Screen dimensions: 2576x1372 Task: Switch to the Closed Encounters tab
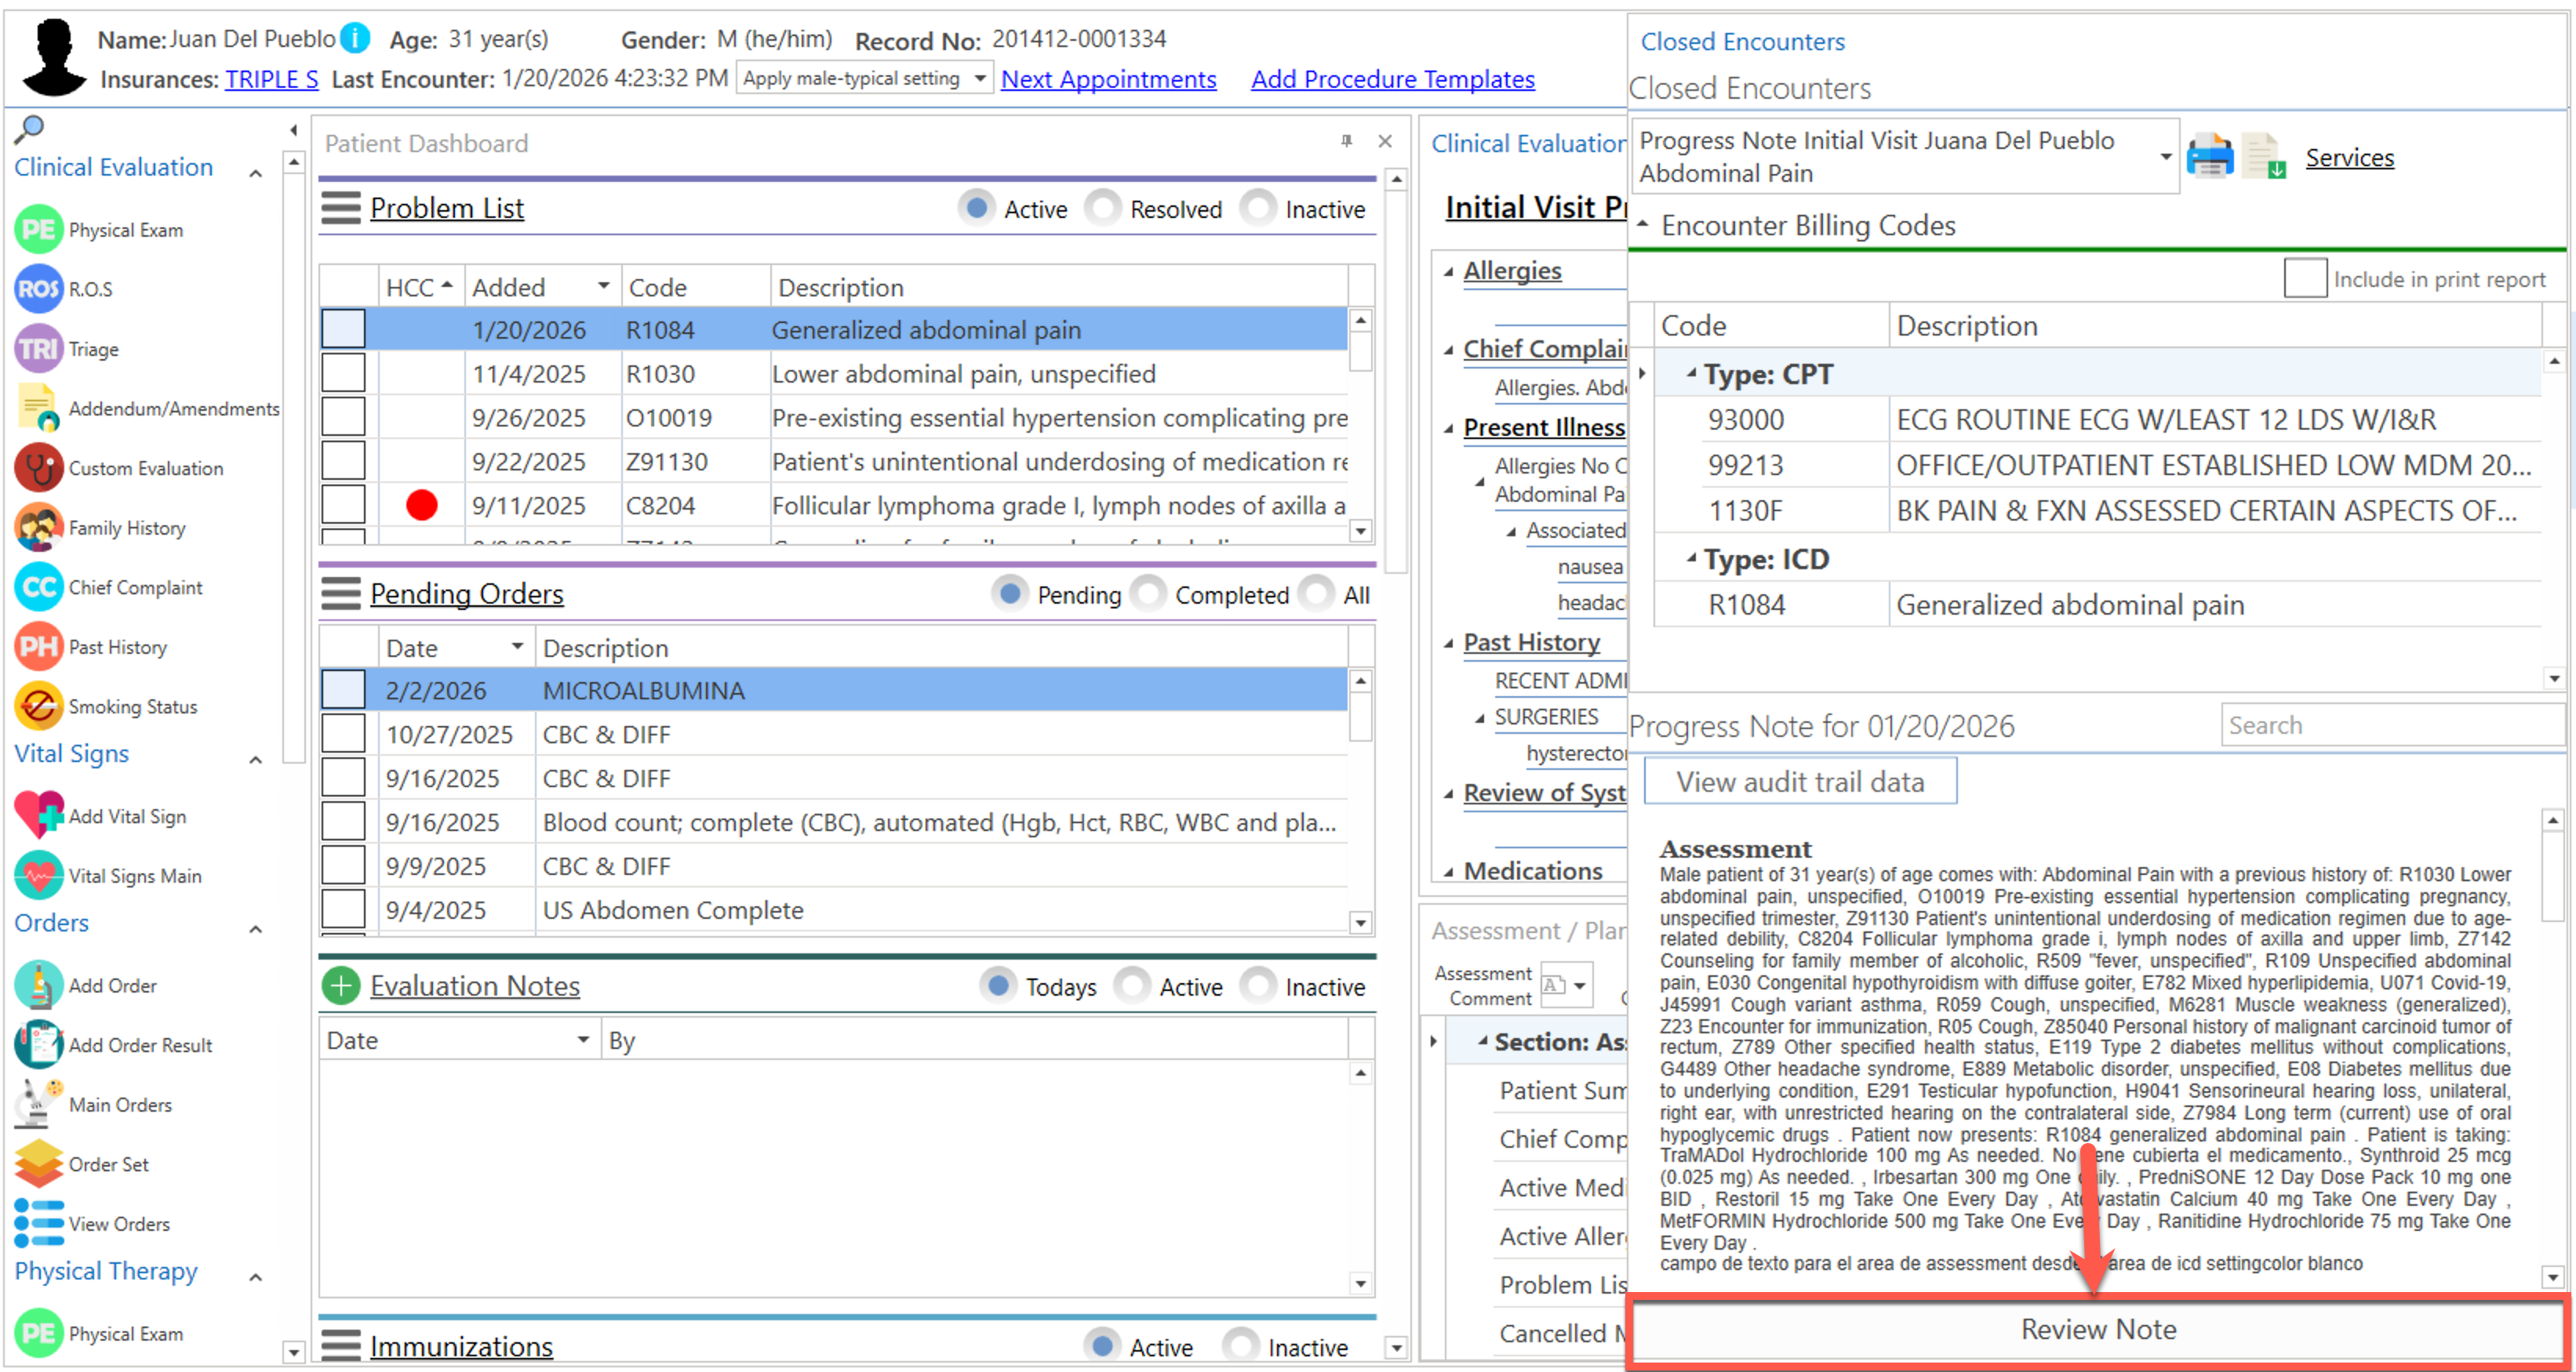[1742, 42]
